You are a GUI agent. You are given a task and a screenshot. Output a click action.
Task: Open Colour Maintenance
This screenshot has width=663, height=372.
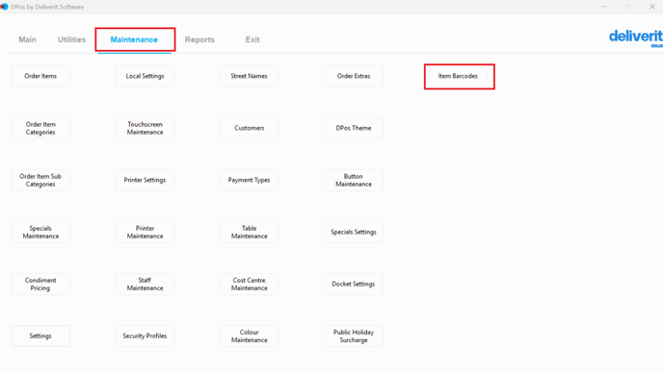pos(249,336)
